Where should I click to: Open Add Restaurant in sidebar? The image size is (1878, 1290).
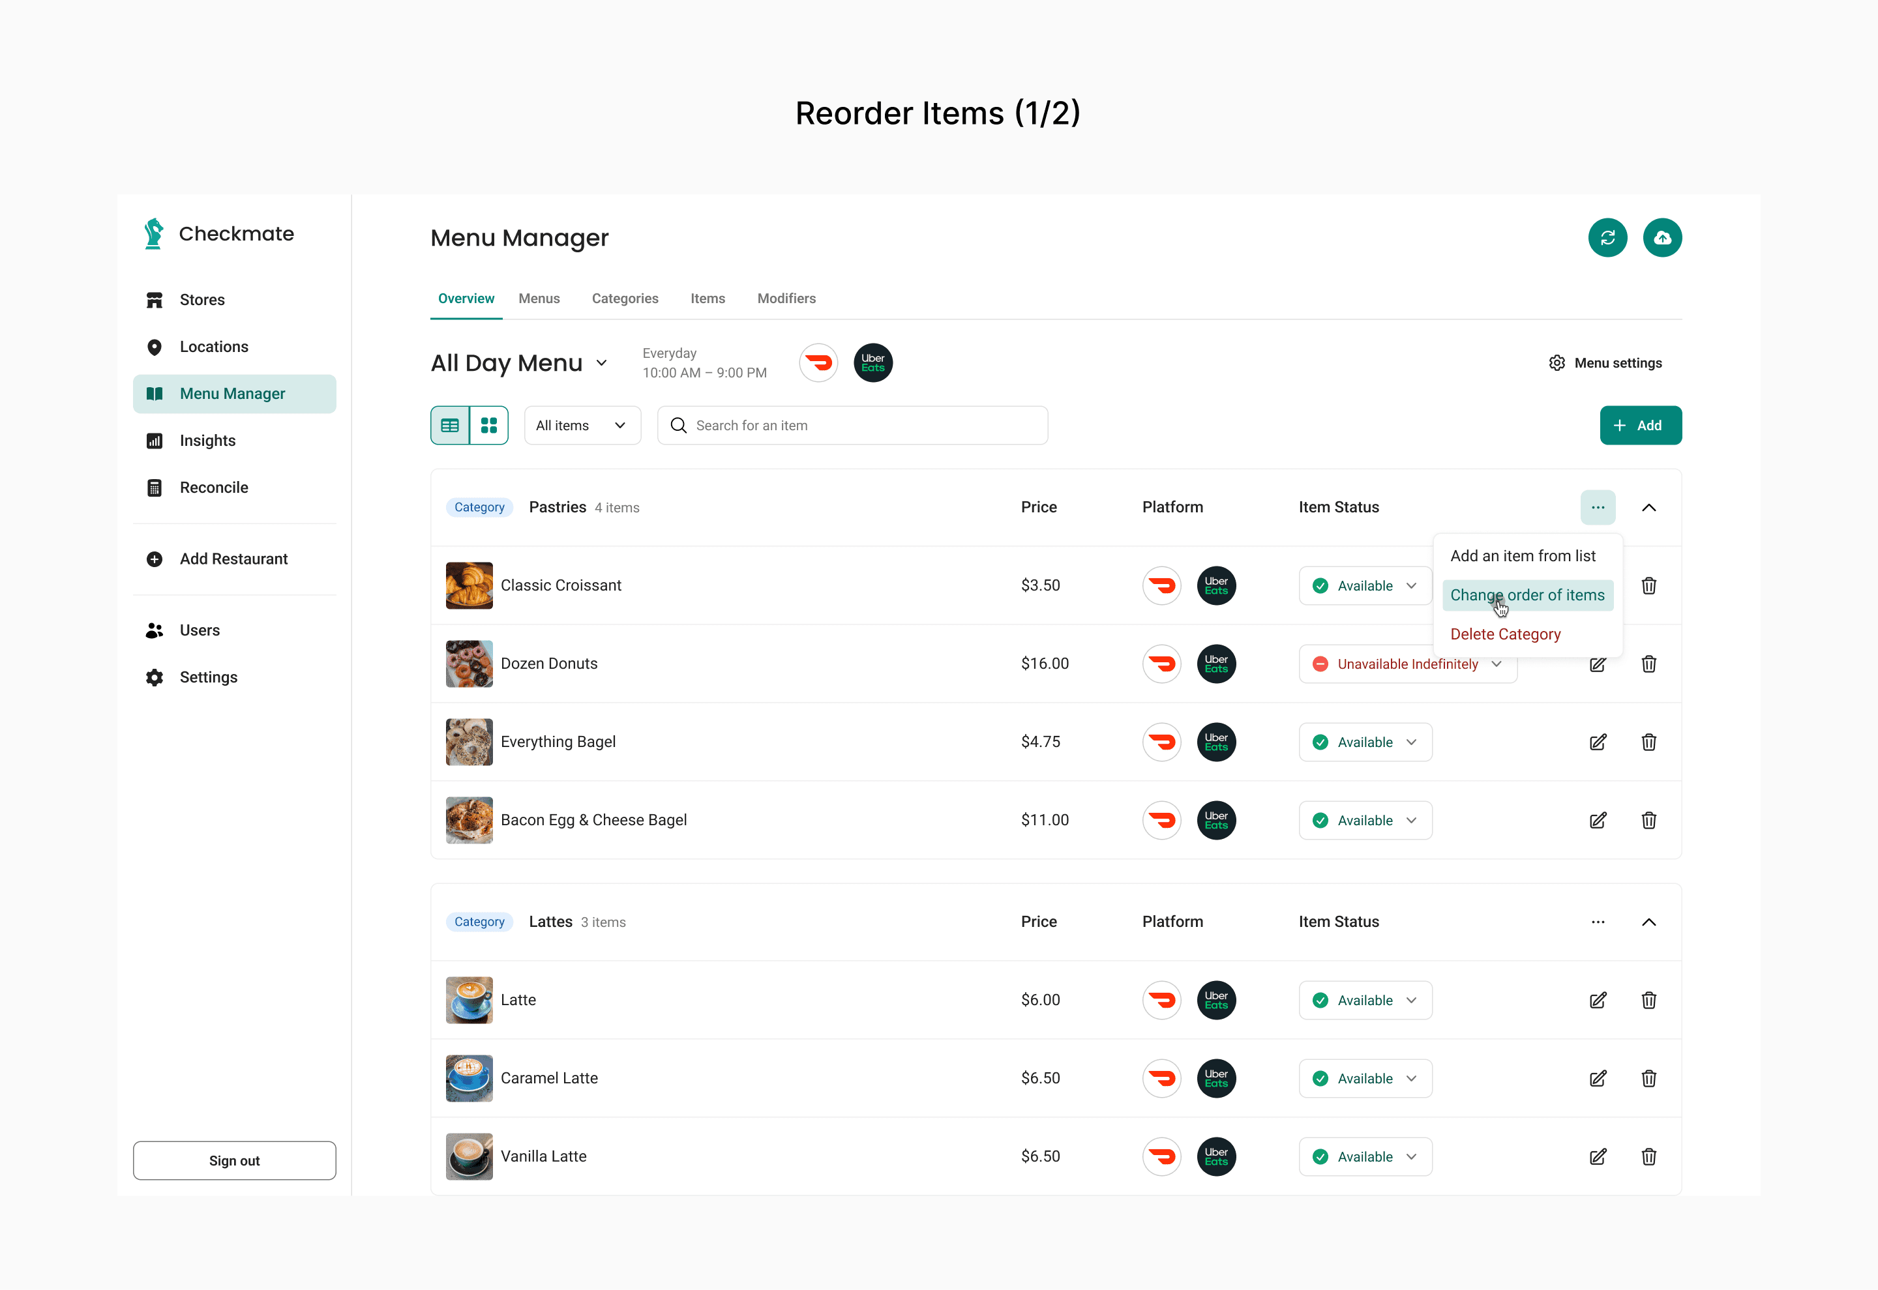[x=235, y=559]
